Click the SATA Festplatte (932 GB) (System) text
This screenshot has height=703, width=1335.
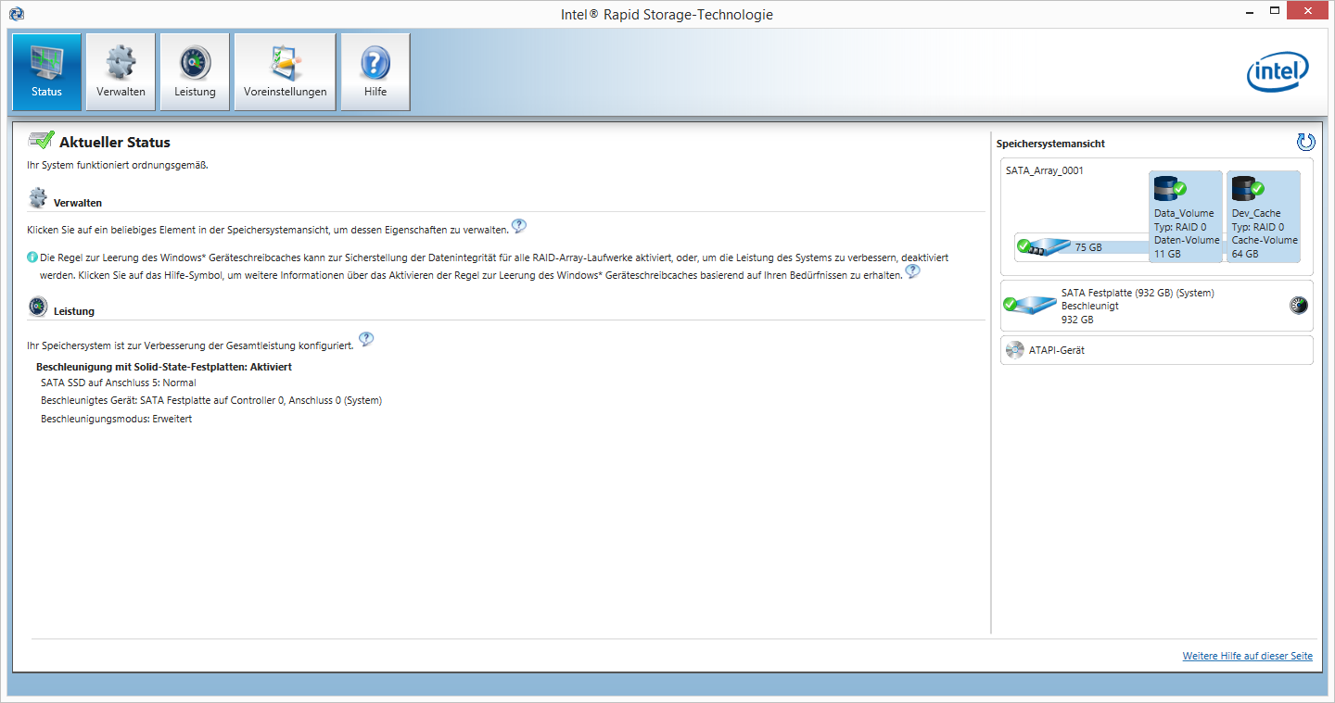tap(1138, 293)
